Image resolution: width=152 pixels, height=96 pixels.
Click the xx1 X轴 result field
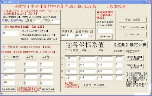click(x=87, y=59)
